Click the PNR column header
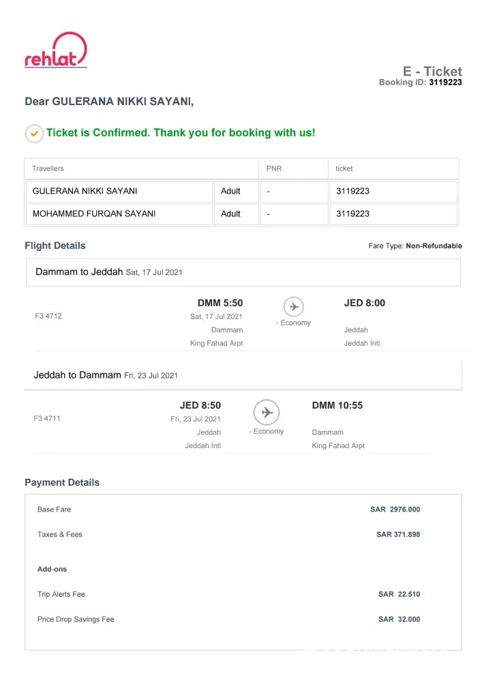Image resolution: width=482 pixels, height=682 pixels. point(273,168)
